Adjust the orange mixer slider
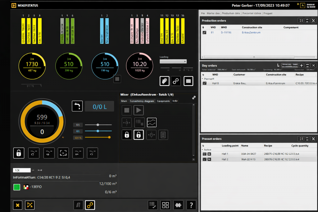 coord(109,137)
